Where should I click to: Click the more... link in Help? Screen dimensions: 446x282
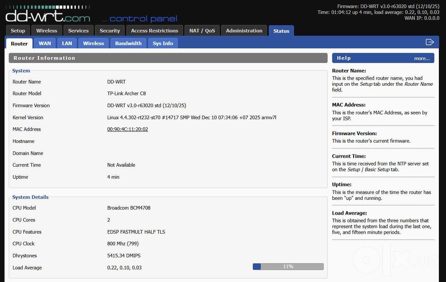(422, 58)
